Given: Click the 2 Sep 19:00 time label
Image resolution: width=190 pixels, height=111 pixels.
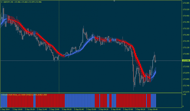Looking at the screenshot, I should pos(17,109).
